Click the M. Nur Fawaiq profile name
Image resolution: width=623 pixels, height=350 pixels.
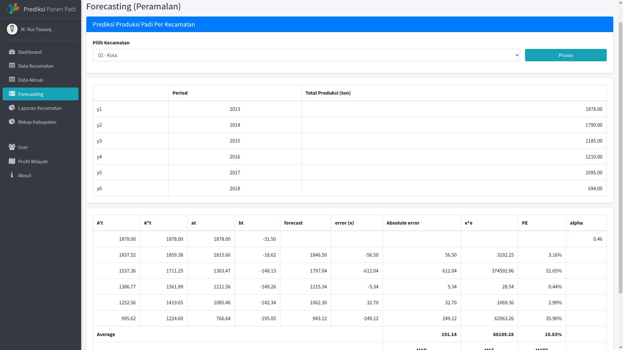[36, 29]
